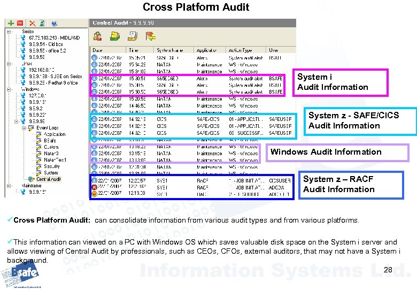Screen dimensions: 417x289
Task: Click computer icon beside 67.75.183.213 - MIDLAND
Action: (23, 38)
